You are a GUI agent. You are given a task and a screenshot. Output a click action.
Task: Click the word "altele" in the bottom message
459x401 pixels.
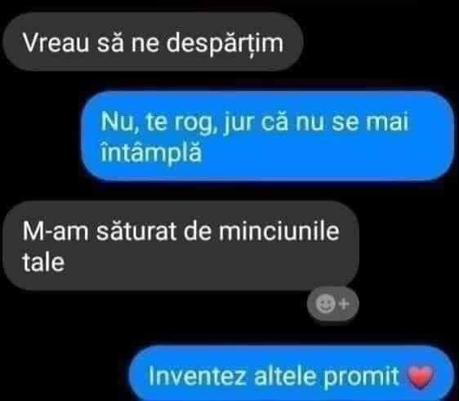pyautogui.click(x=285, y=376)
